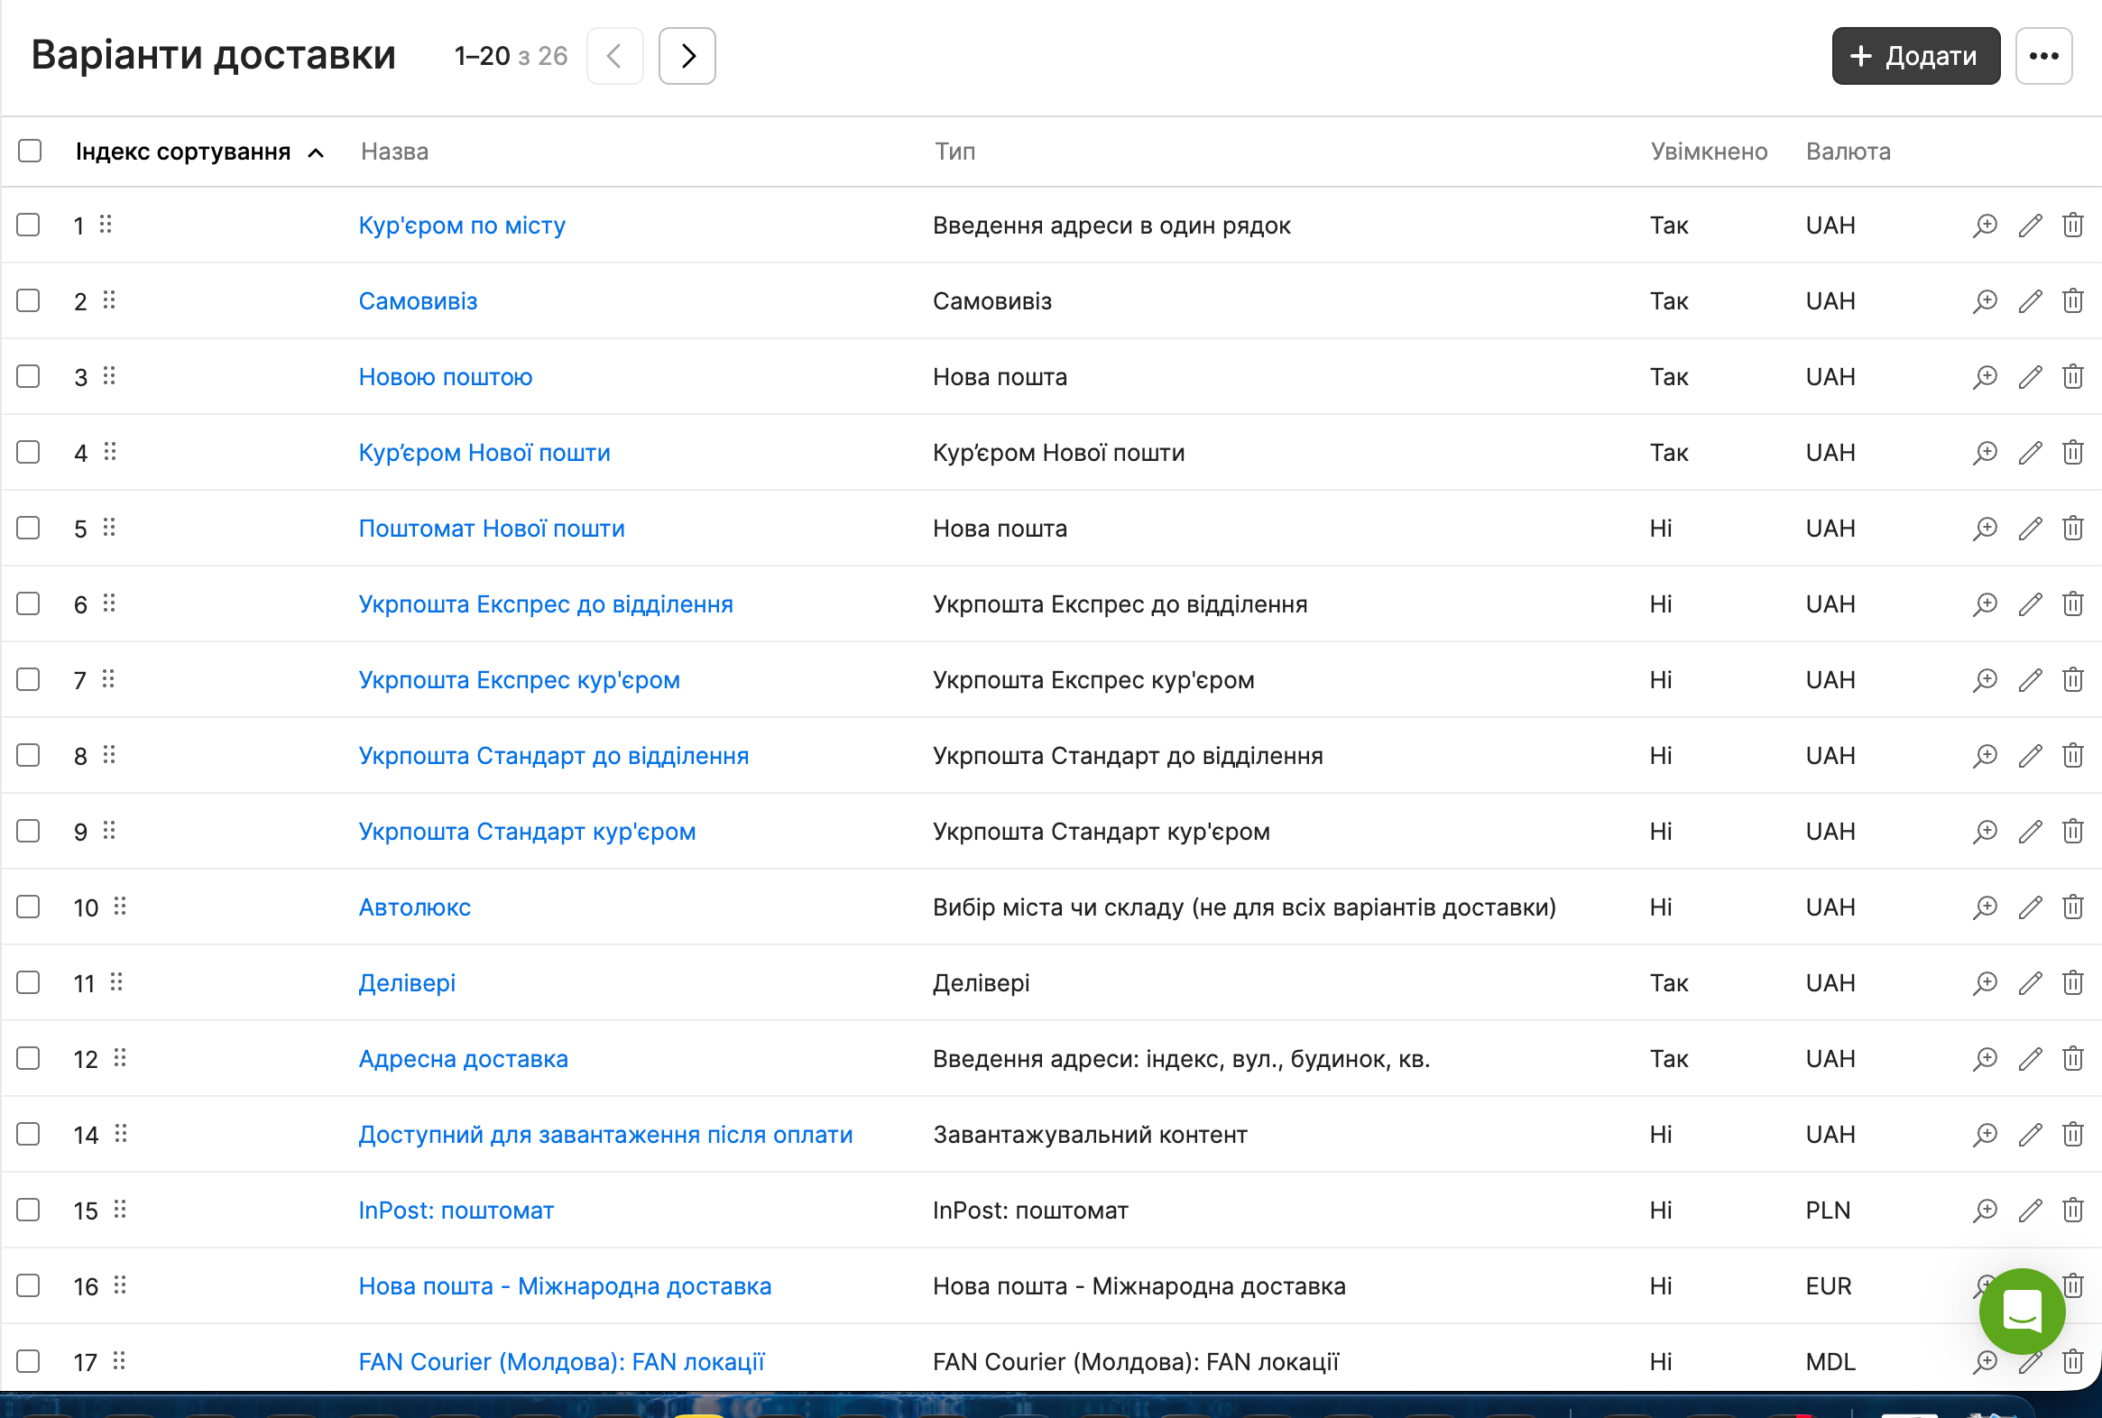Check the FAN Courier row checkbox

(29, 1362)
